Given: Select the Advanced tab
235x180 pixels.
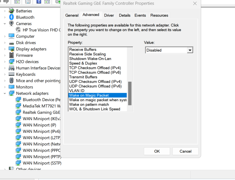Looking at the screenshot, I should 91,15.
